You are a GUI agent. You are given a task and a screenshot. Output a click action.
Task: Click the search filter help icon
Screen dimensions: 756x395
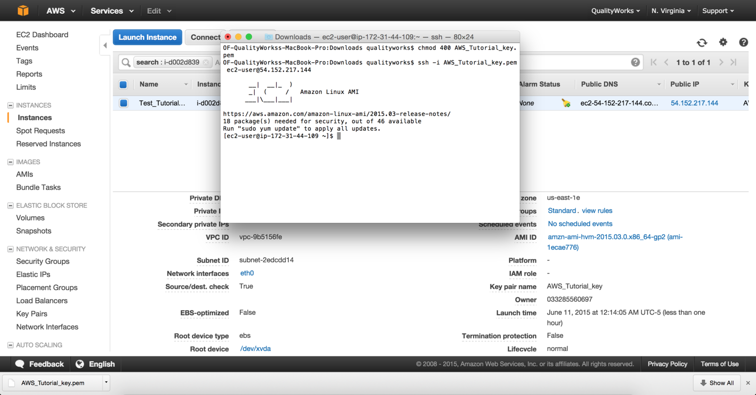click(x=636, y=62)
